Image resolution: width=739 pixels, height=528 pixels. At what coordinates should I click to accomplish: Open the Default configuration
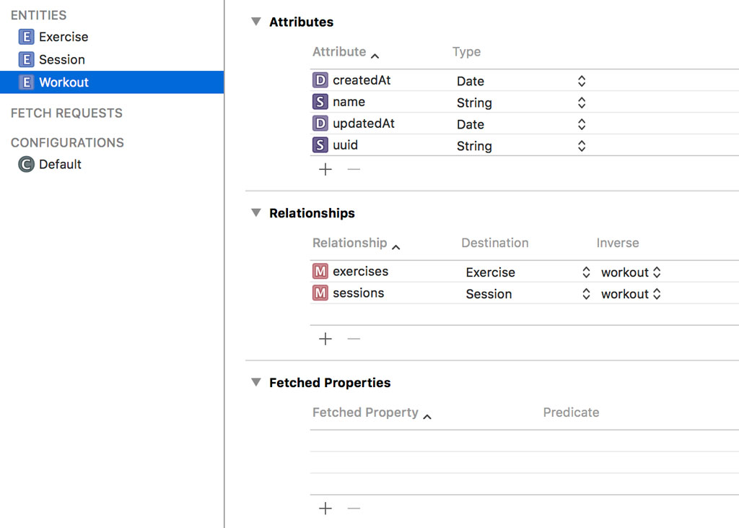[x=60, y=164]
